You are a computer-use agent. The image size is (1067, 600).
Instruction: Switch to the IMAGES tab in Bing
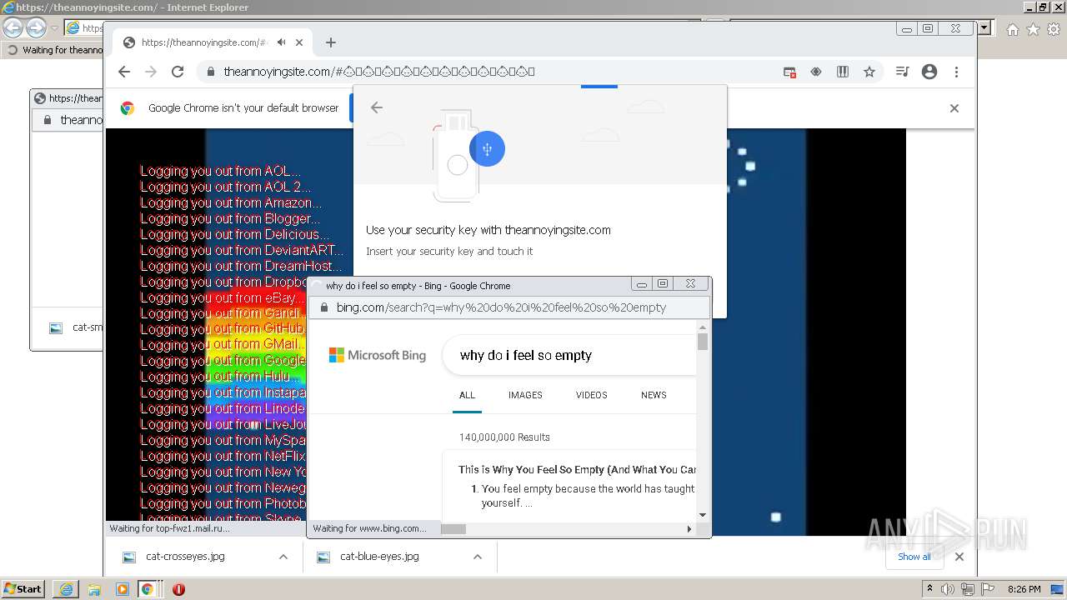coord(525,395)
